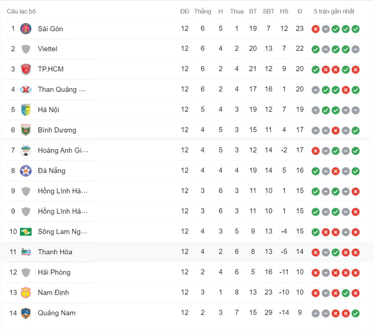Click the Quảng Nam club crest
The width and height of the screenshot is (373, 333).
[26, 313]
